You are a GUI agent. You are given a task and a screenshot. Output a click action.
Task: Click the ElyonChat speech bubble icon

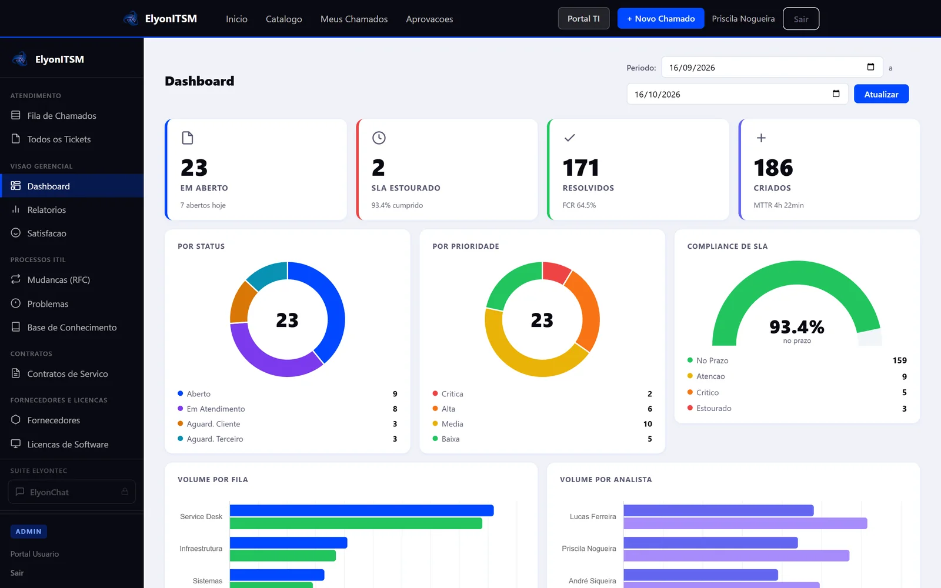(20, 492)
